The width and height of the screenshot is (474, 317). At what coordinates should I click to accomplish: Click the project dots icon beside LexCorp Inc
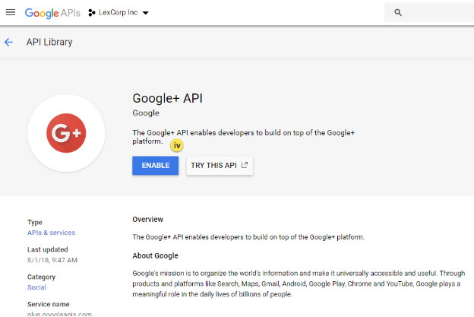[x=92, y=13]
